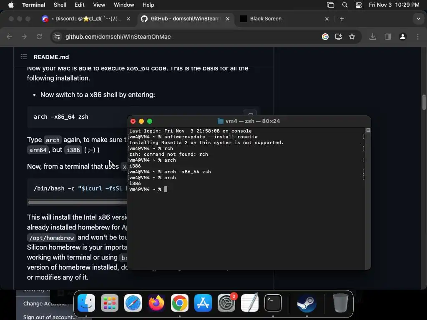Image resolution: width=427 pixels, height=320 pixels.
Task: Open Firefox from the Dock
Action: point(156,303)
